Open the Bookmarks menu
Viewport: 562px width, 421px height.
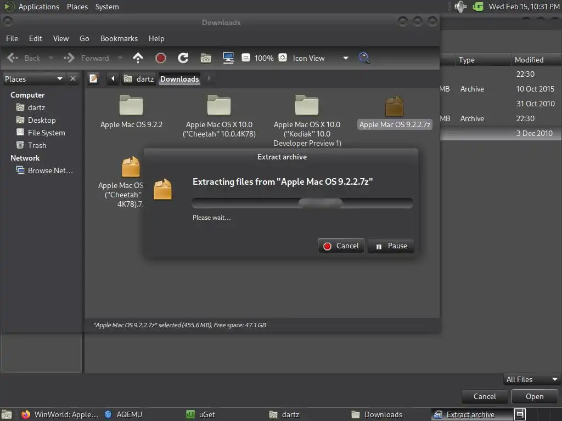119,38
